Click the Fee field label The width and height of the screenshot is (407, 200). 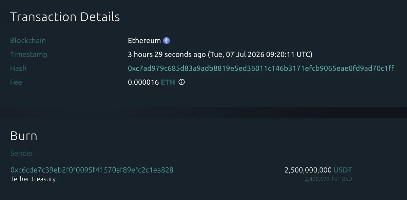point(16,82)
